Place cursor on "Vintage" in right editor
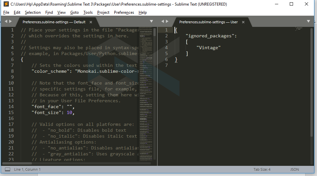The height and width of the screenshot is (176, 317). (208, 48)
